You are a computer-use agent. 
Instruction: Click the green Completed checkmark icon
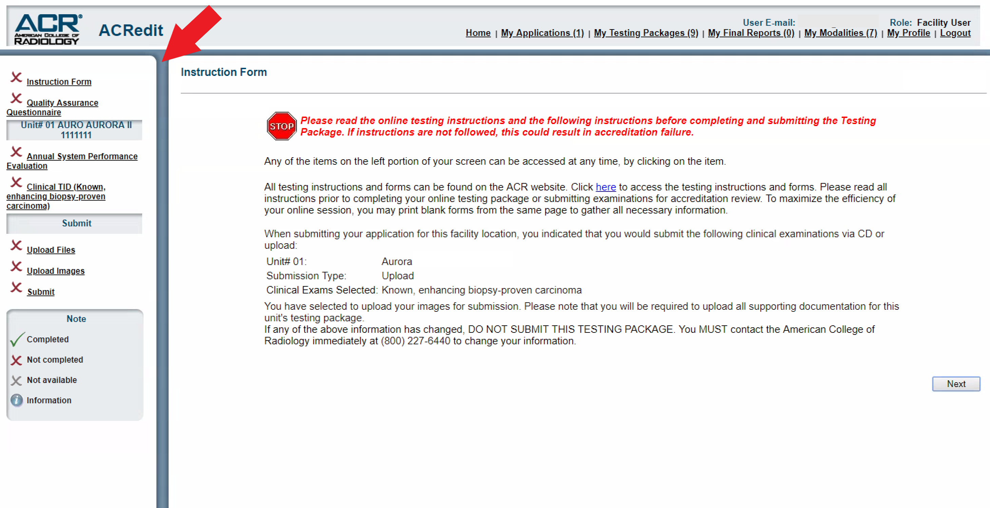(x=17, y=340)
